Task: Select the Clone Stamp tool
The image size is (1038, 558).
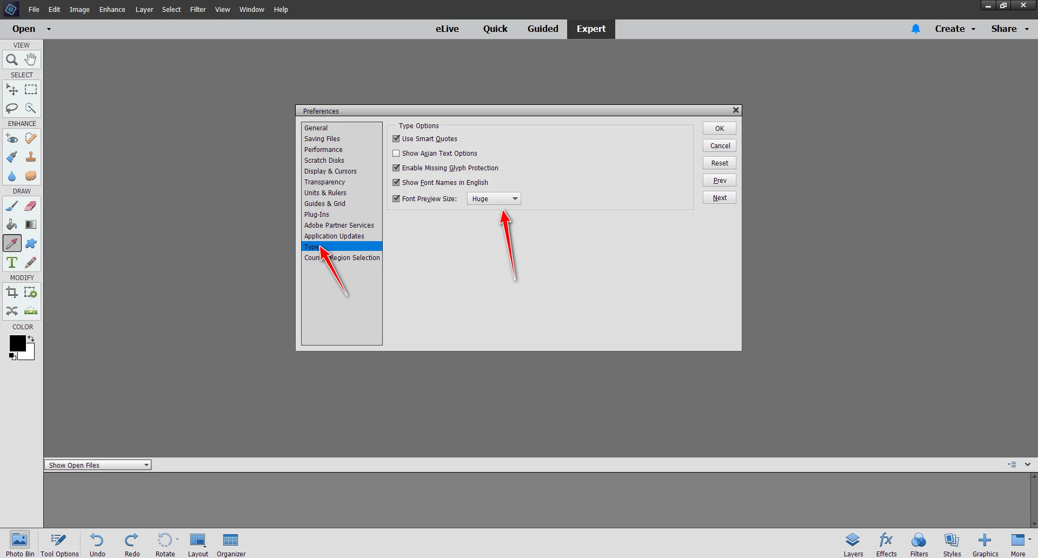Action: coord(31,157)
